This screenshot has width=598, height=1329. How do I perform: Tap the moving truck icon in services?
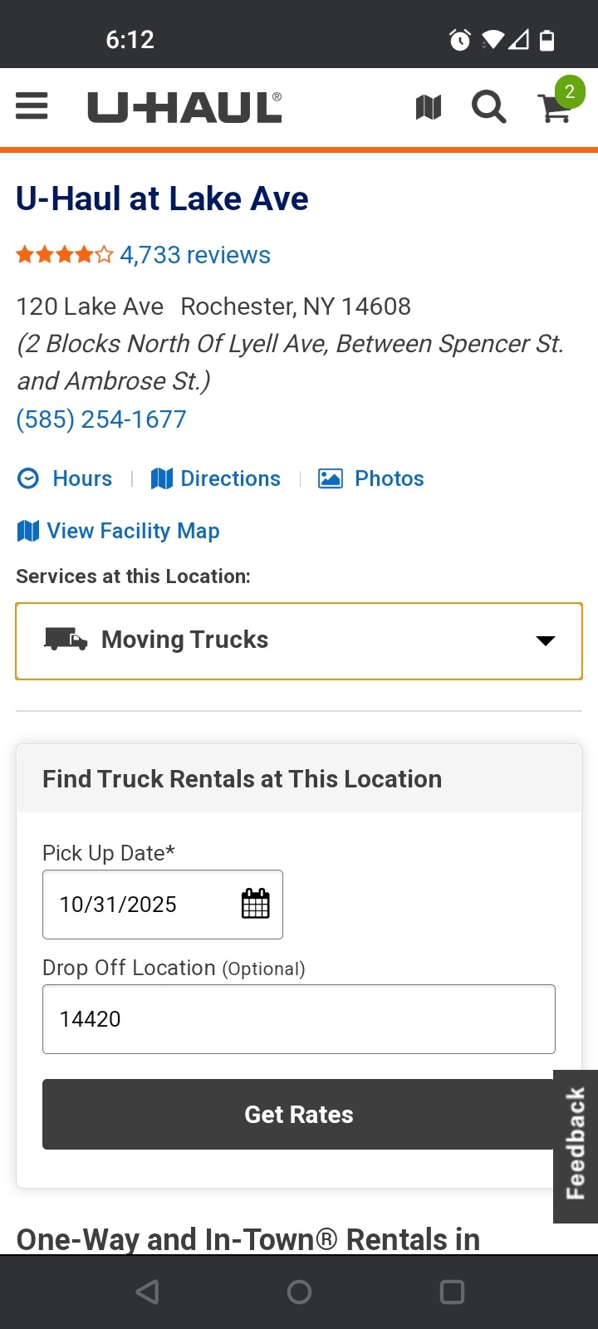tap(66, 639)
